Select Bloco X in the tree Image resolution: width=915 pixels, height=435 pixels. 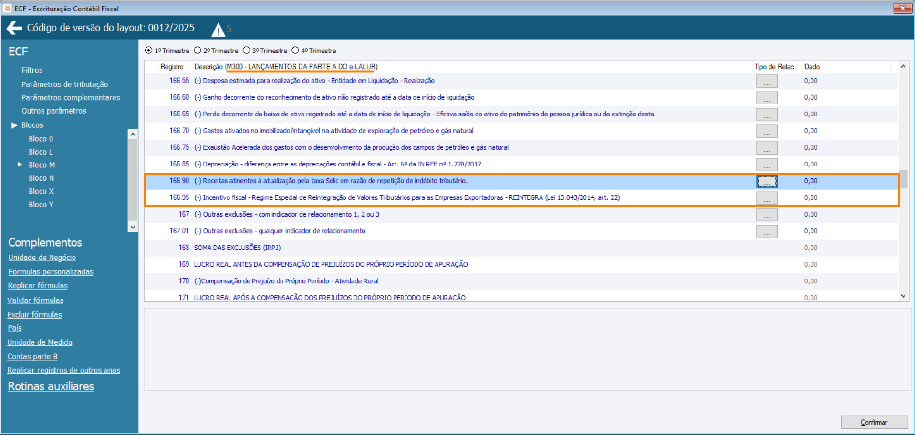(x=41, y=191)
